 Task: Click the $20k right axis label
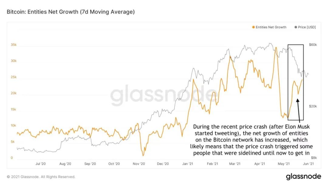click(313, 106)
